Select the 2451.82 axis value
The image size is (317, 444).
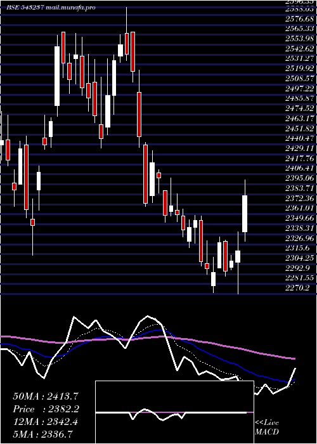click(x=299, y=129)
